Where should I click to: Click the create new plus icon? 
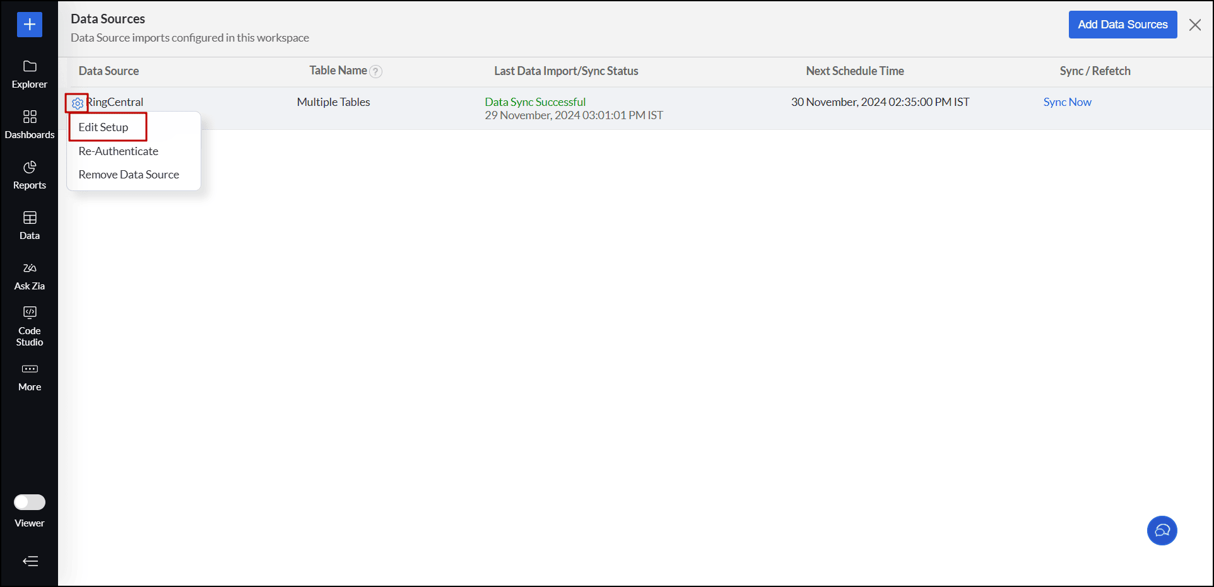tap(29, 24)
